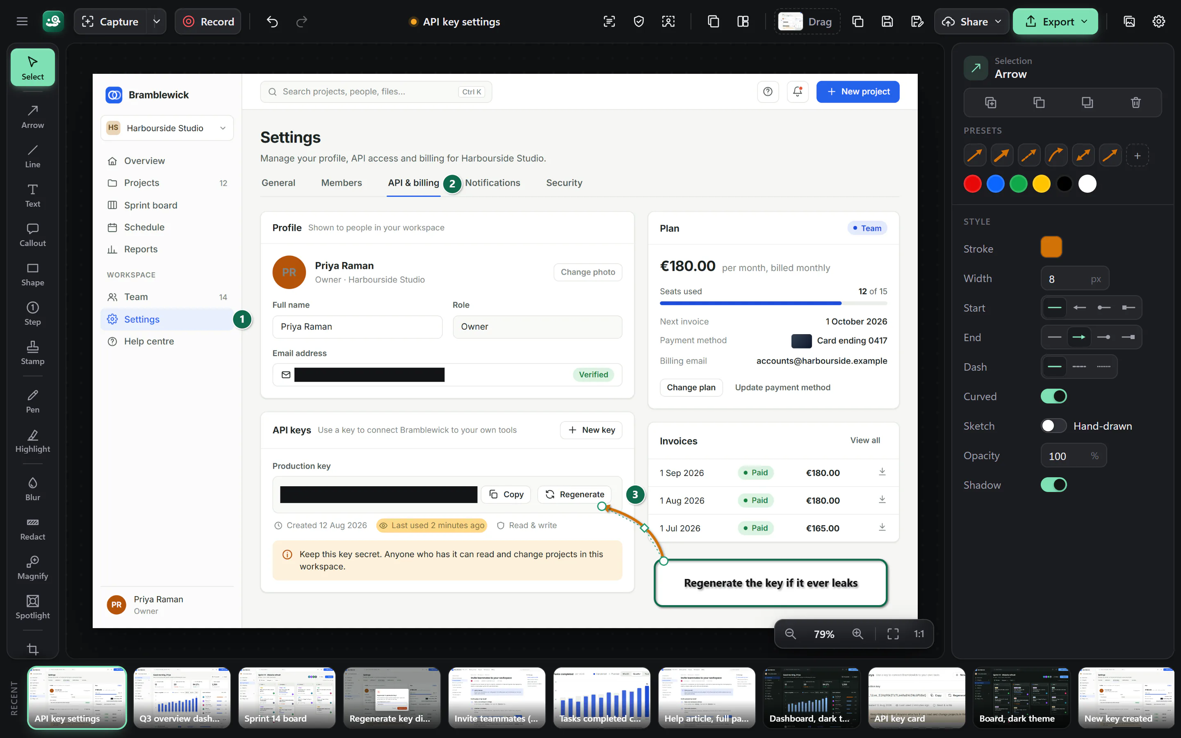Undo the last edit
The height and width of the screenshot is (738, 1181).
(x=272, y=21)
